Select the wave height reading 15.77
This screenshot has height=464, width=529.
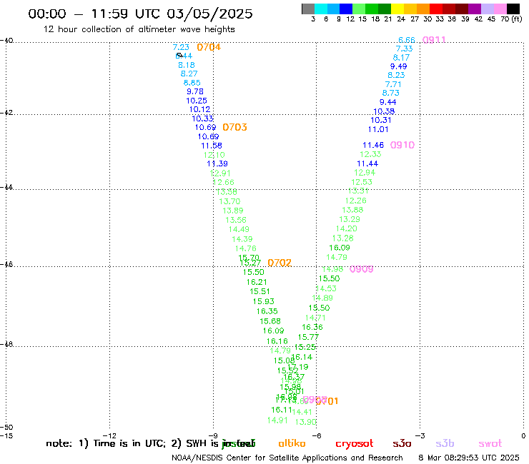(x=308, y=338)
